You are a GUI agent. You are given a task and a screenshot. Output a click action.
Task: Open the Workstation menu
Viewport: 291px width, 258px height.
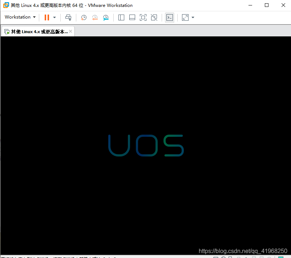pyautogui.click(x=20, y=17)
